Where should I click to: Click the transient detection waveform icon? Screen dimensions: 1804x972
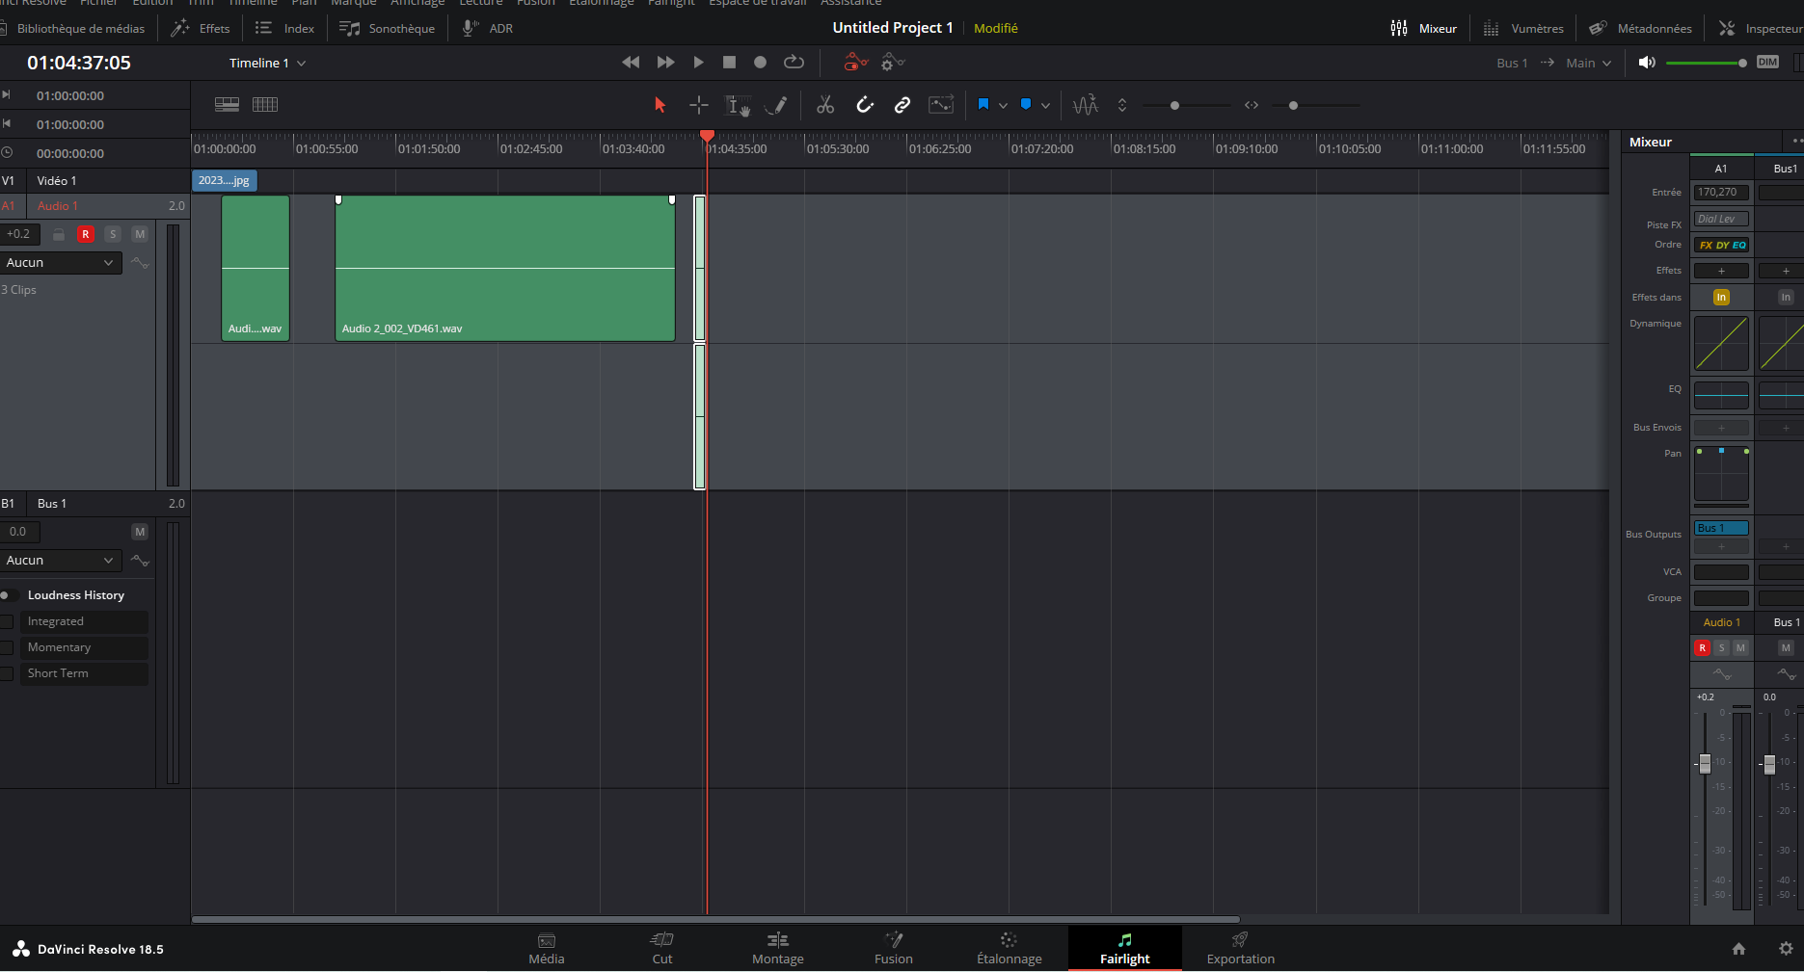1086,105
